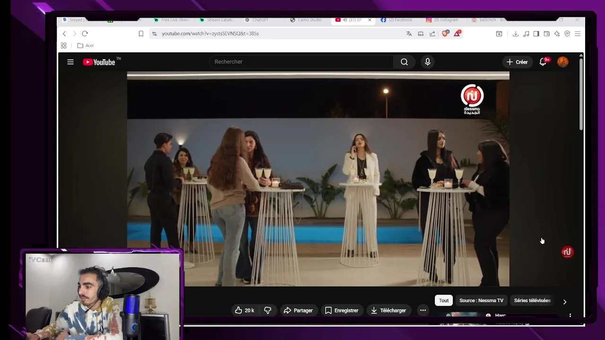605x340 pixels.
Task: Select Séries télévisées chip
Action: [x=532, y=300]
